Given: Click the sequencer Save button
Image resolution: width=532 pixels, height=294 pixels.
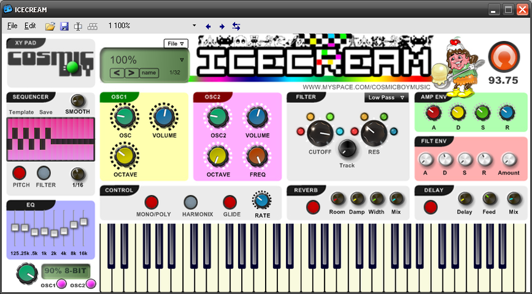Looking at the screenshot, I should click(46, 112).
